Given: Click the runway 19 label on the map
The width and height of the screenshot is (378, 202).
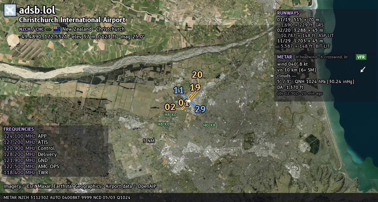Looking at the screenshot, I should point(195,88).
